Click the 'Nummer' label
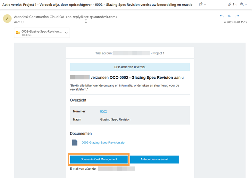Image resolution: width=252 pixels, height=178 pixels. (x=79, y=111)
